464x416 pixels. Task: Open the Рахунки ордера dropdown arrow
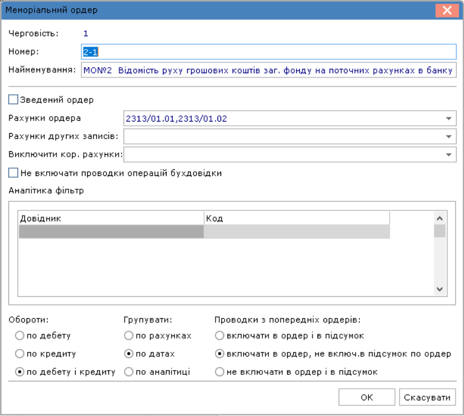tap(449, 119)
